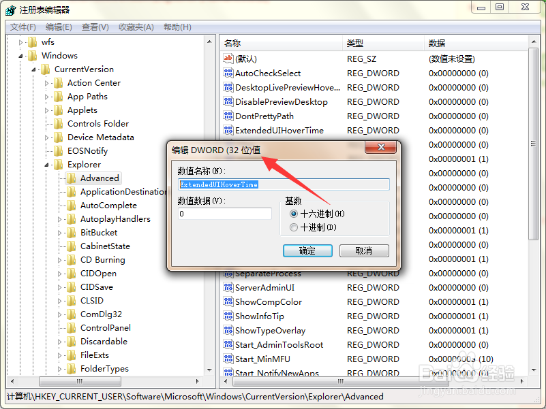Click the DWORD icon beside ShowInfoTip
546x409 pixels.
pyautogui.click(x=228, y=316)
